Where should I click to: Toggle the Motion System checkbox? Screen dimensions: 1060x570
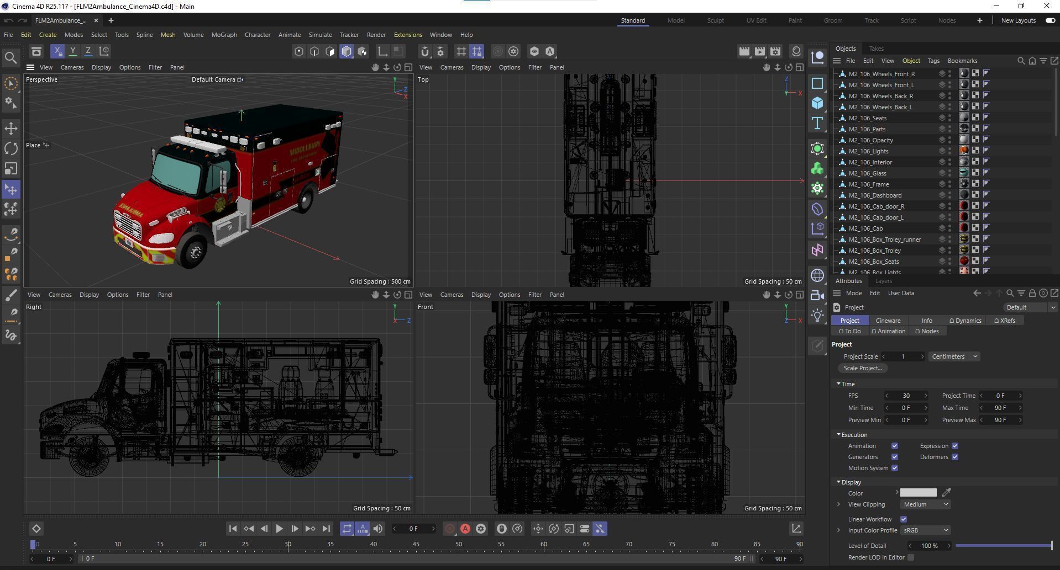(895, 468)
